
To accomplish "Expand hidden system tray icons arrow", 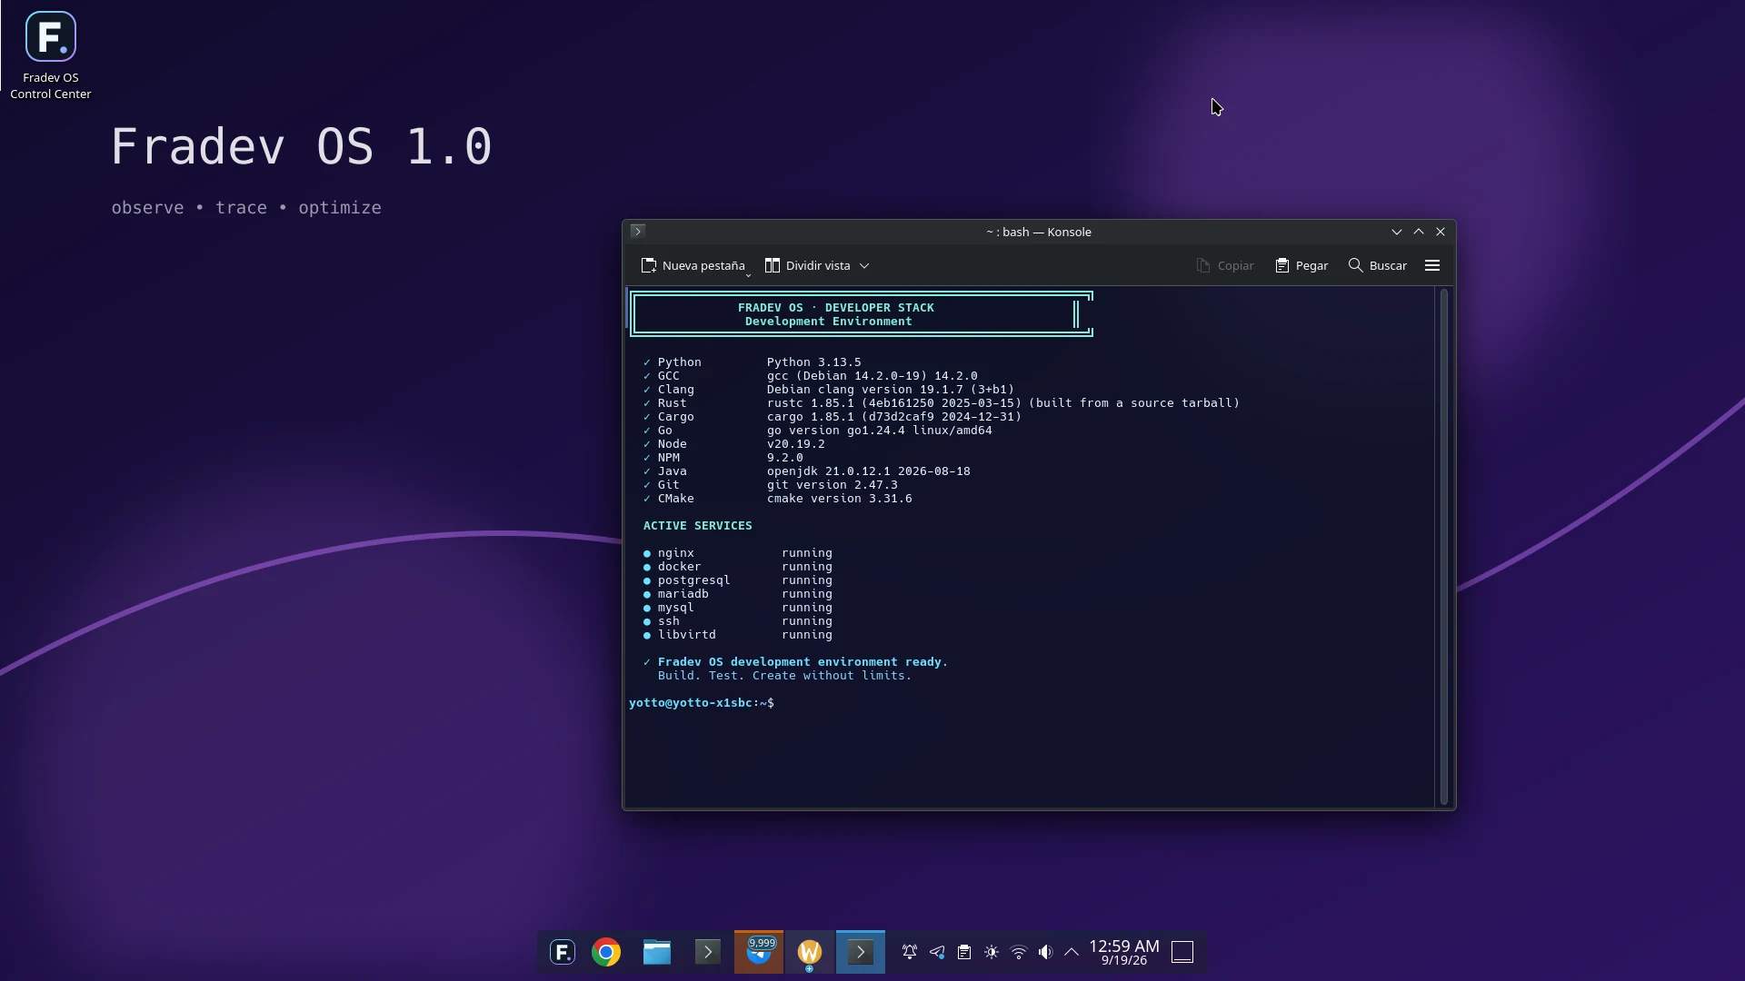I will (1072, 952).
